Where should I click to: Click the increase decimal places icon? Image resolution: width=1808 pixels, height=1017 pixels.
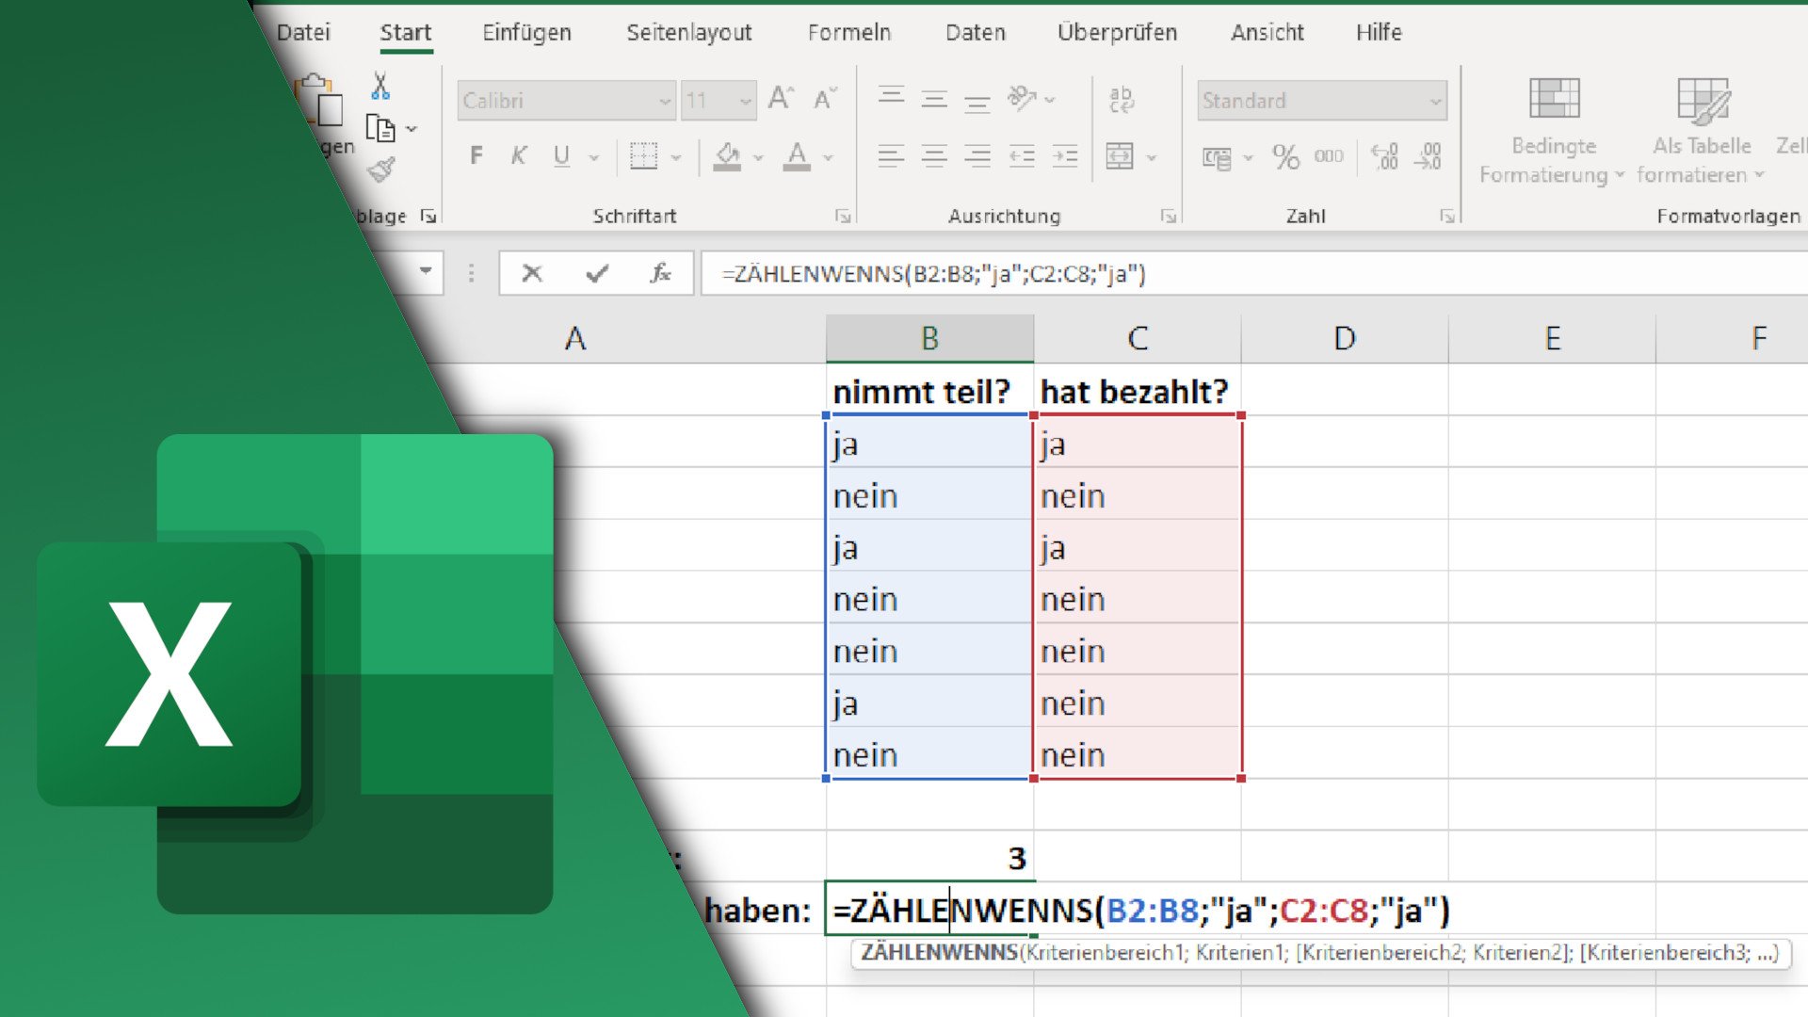click(1382, 157)
